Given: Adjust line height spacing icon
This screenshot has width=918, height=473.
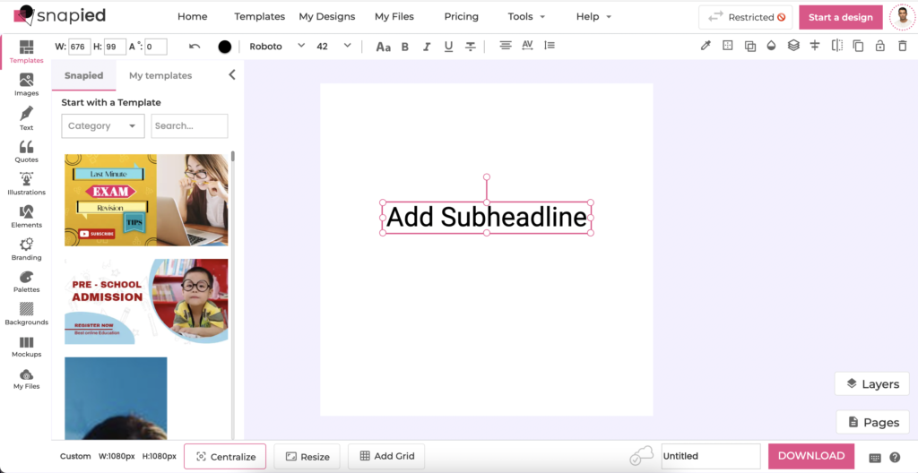Looking at the screenshot, I should (x=550, y=45).
